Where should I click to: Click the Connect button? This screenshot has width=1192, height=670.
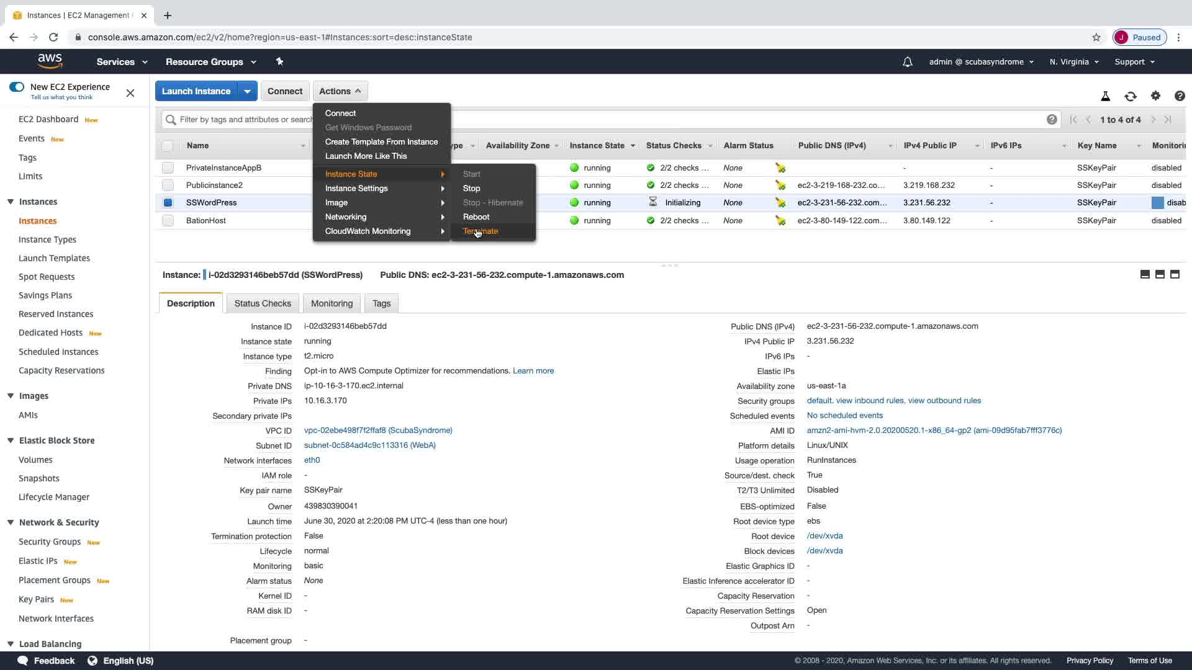point(285,91)
